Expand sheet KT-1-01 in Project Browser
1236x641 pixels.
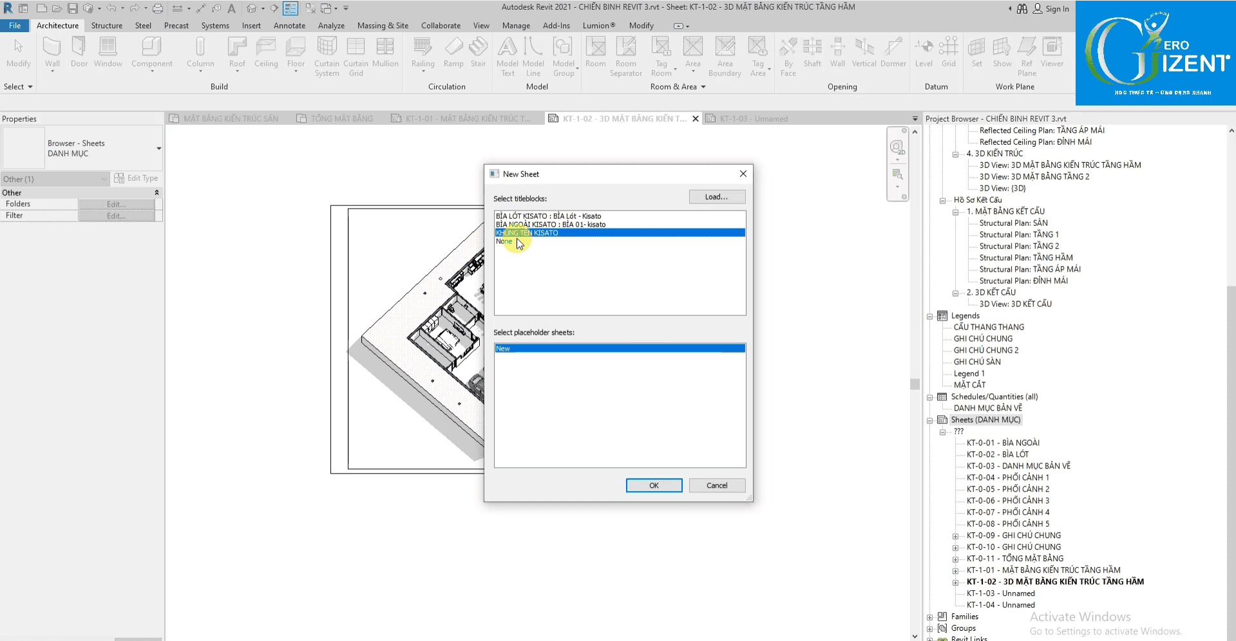(955, 571)
